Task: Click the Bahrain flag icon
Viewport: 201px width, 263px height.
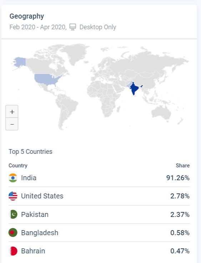Action: point(13,251)
